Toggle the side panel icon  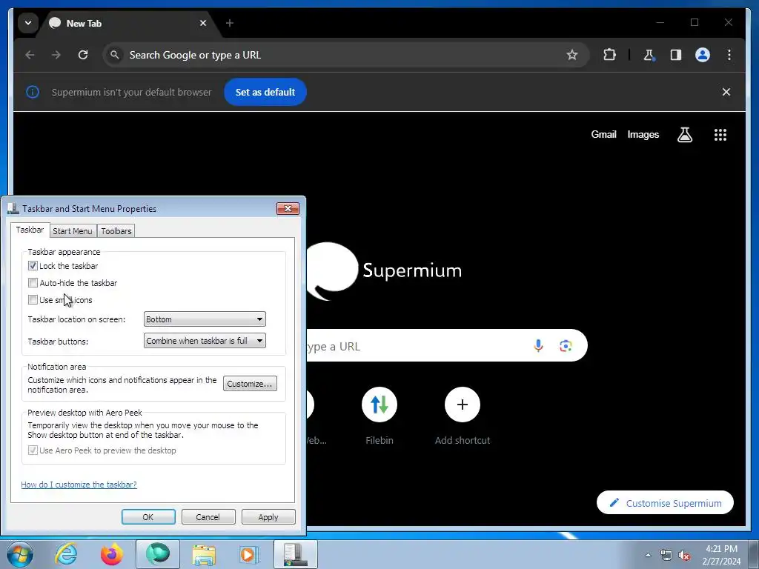pyautogui.click(x=676, y=55)
